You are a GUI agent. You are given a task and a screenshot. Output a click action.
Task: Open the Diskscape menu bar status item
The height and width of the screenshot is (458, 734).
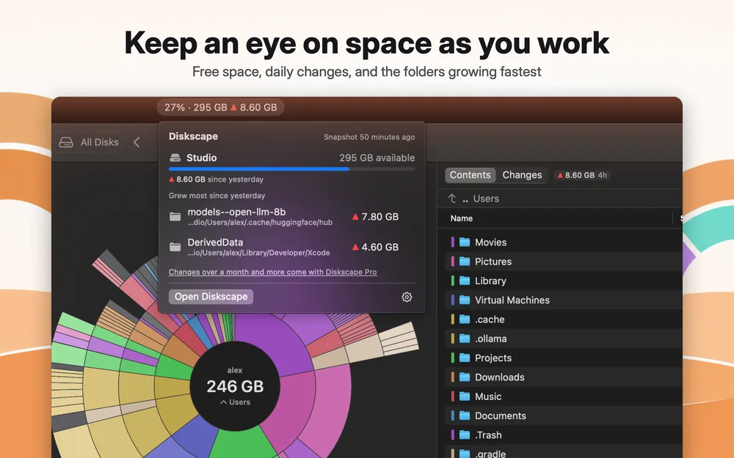click(x=220, y=108)
